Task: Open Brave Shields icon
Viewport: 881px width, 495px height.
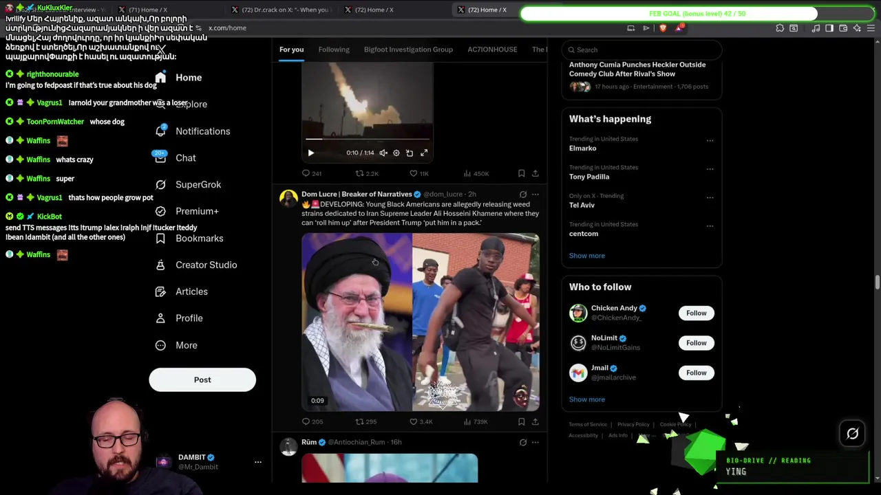Action: [x=663, y=28]
